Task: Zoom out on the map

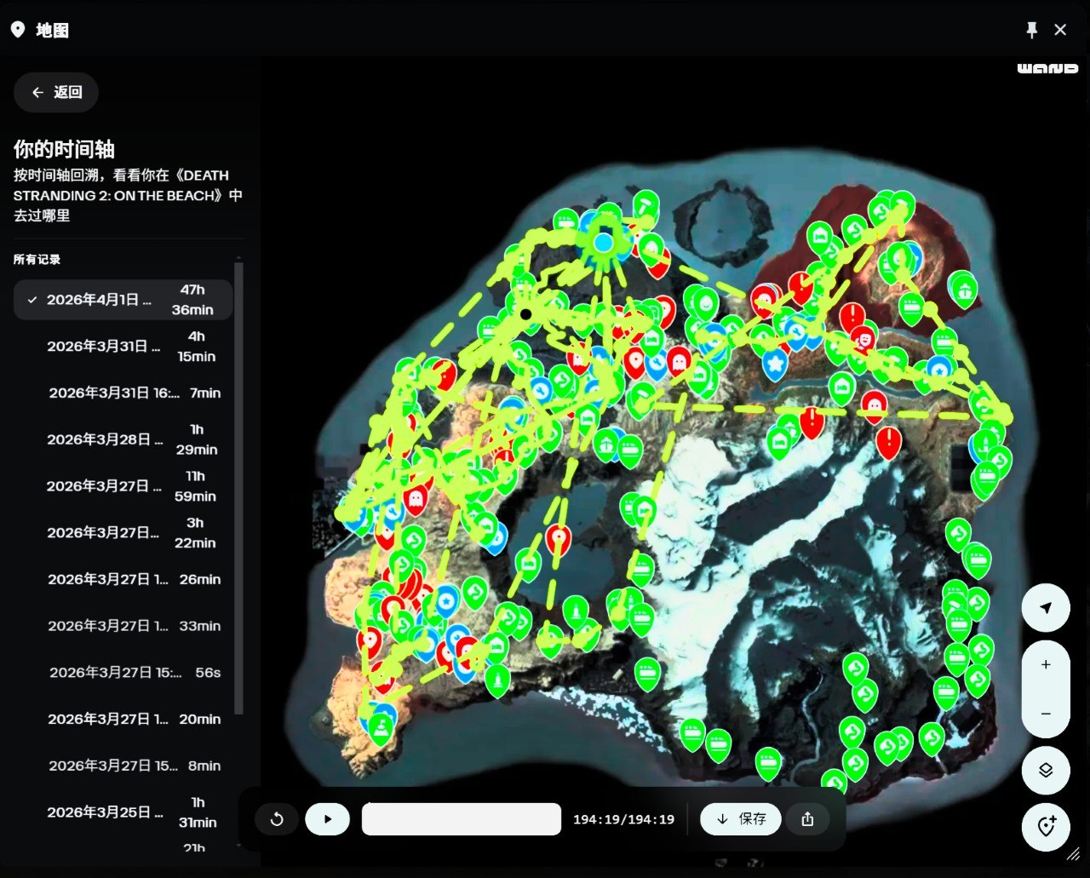Action: coord(1046,714)
